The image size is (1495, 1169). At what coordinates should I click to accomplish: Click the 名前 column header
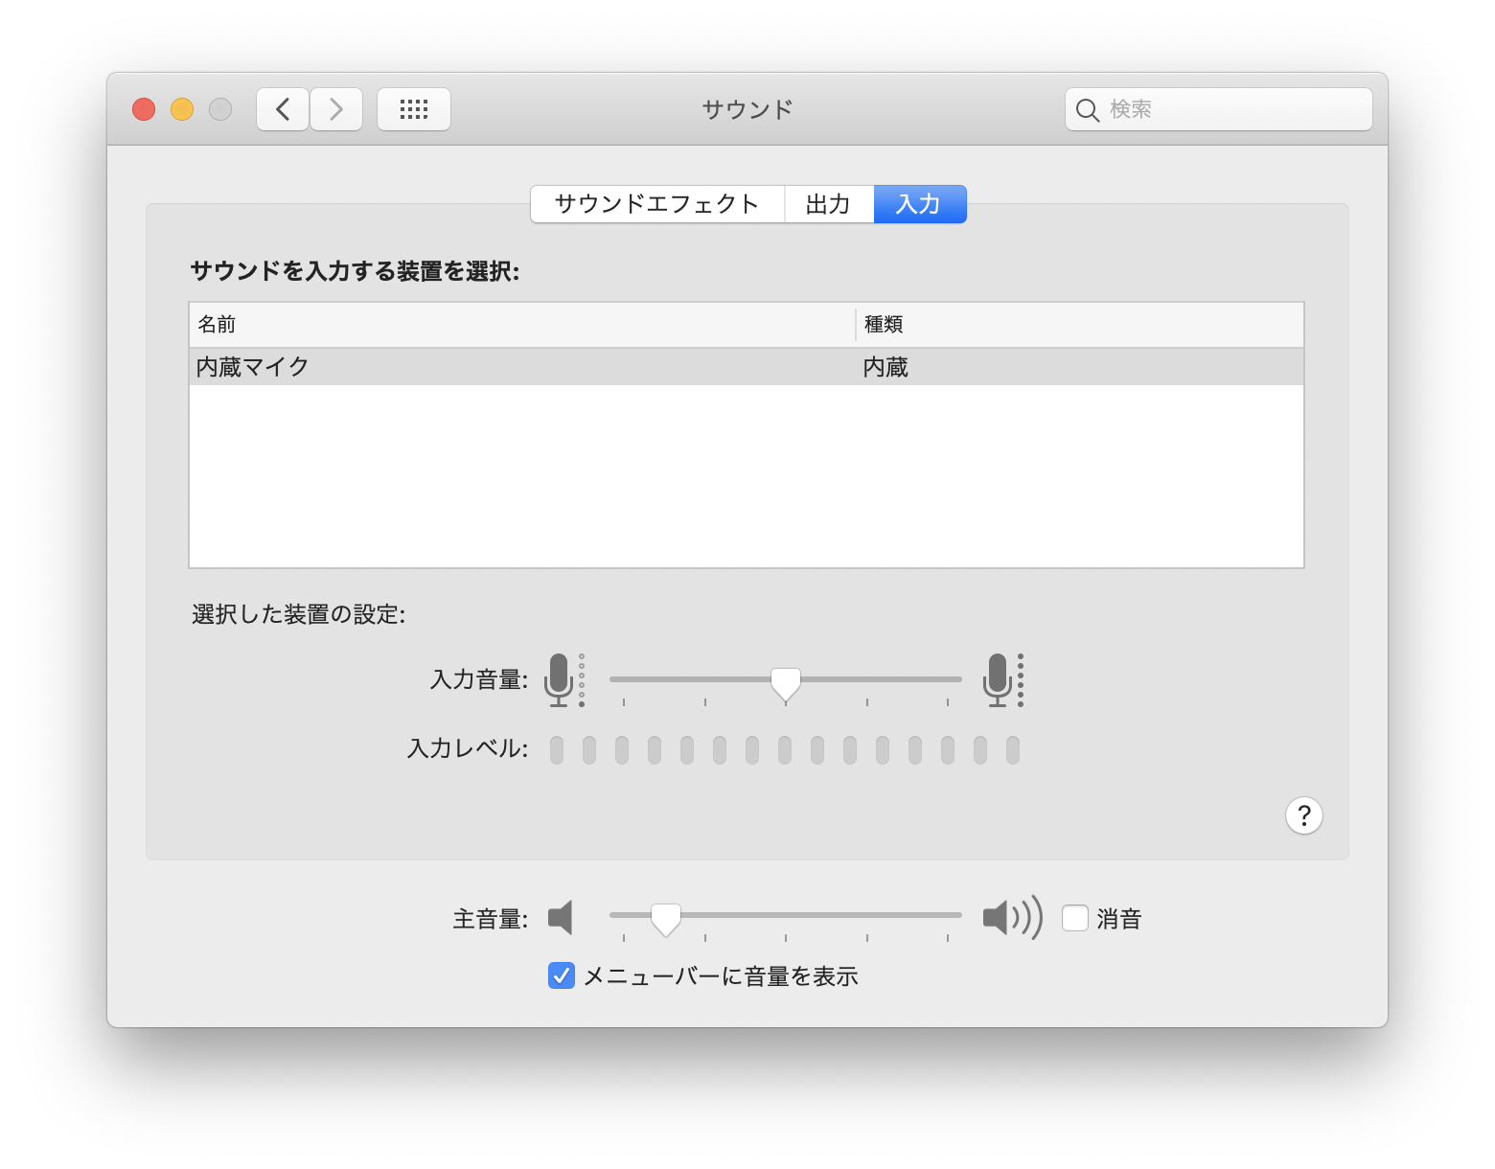click(x=521, y=325)
